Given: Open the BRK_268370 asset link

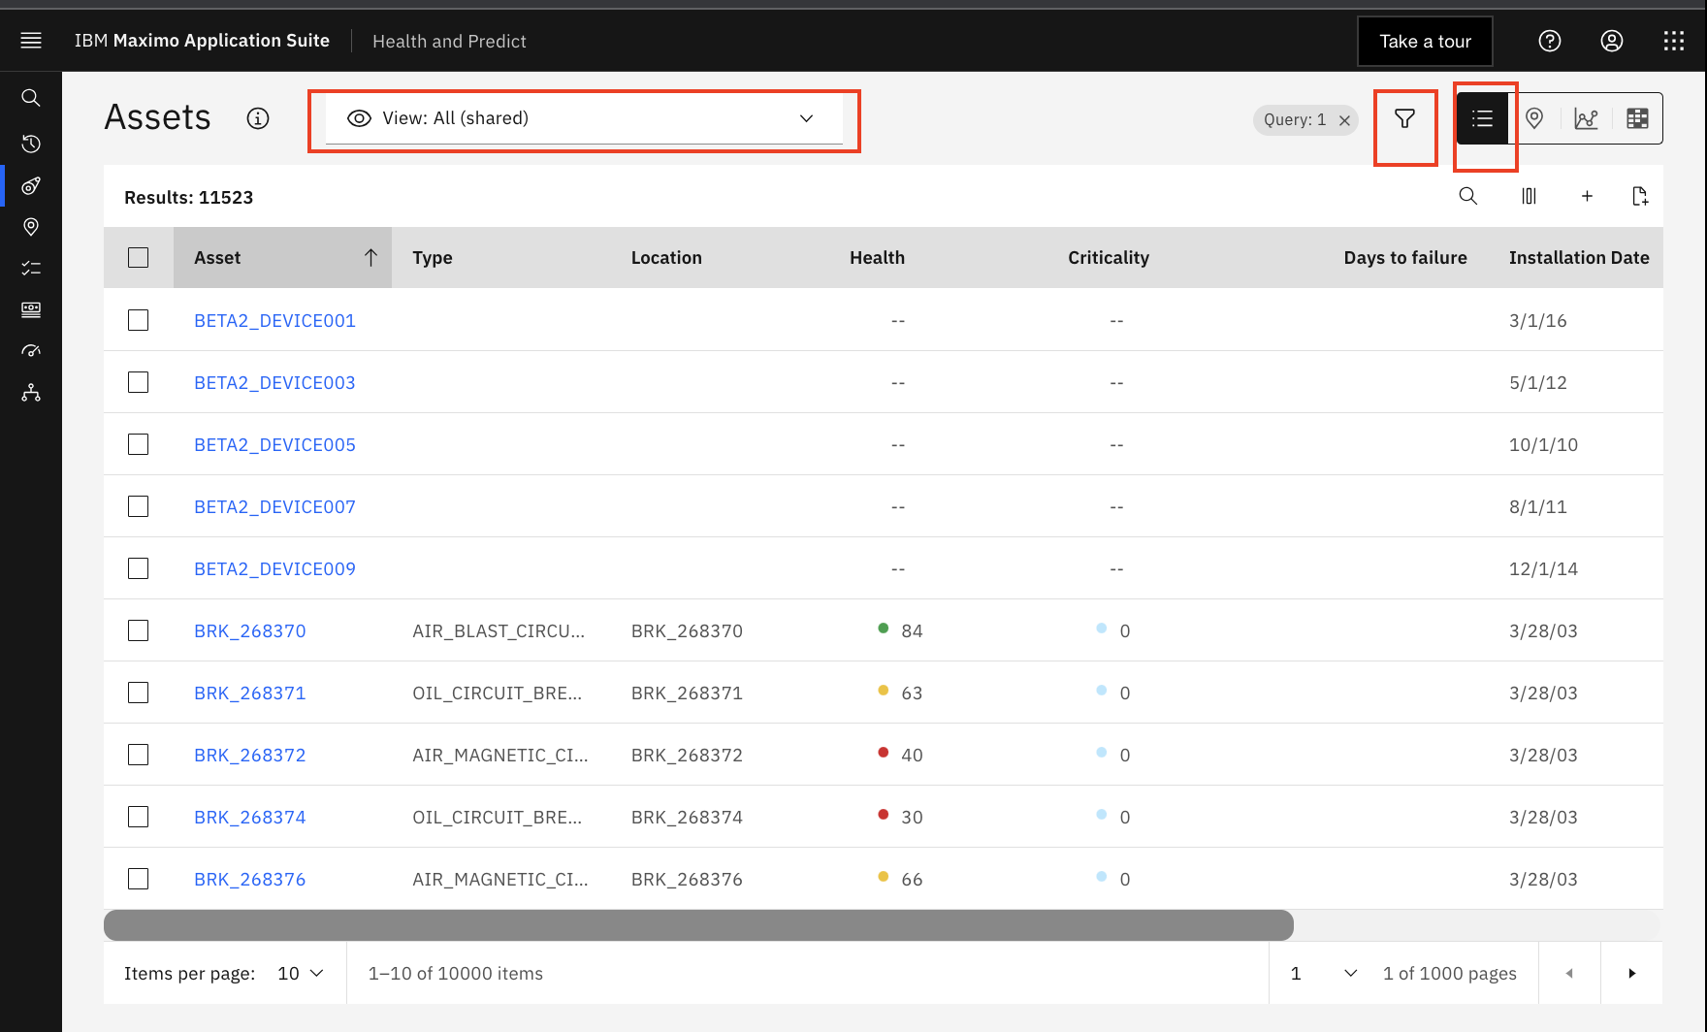Looking at the screenshot, I should (250, 630).
